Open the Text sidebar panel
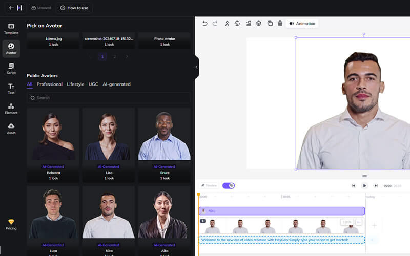 [11, 89]
